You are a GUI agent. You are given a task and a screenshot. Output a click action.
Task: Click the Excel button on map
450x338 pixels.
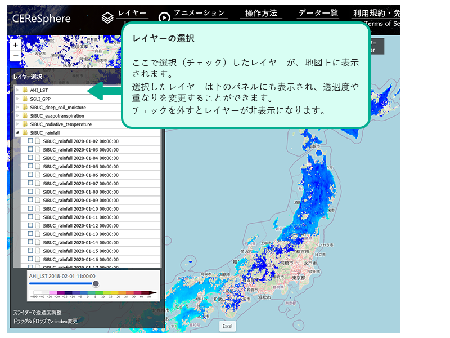227,326
